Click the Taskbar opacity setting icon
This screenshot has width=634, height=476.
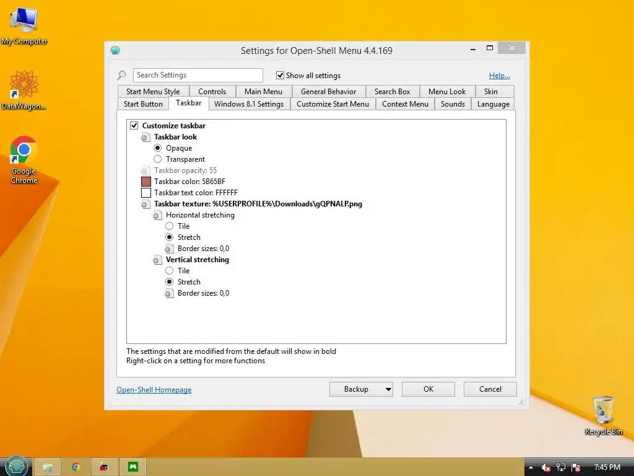click(x=145, y=170)
